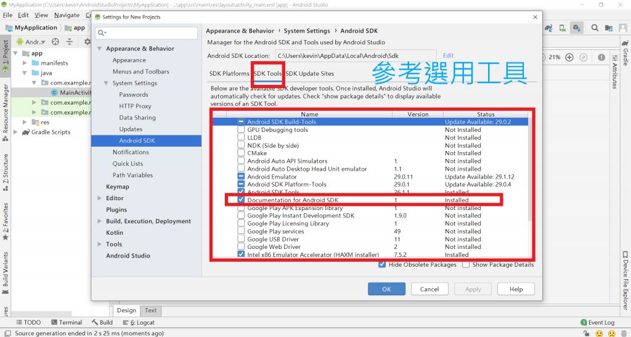Click OK in Settings dialog
The width and height of the screenshot is (631, 337).
[x=386, y=289]
